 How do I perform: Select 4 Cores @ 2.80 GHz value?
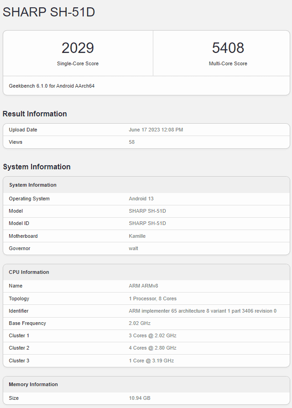point(153,348)
